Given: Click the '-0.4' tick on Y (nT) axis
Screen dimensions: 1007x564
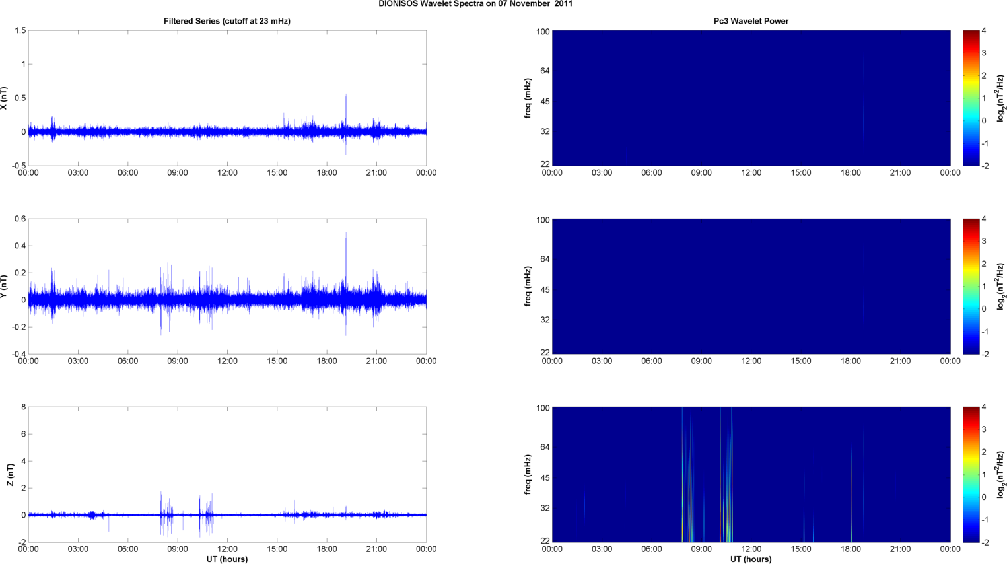Looking at the screenshot, I should [18, 355].
